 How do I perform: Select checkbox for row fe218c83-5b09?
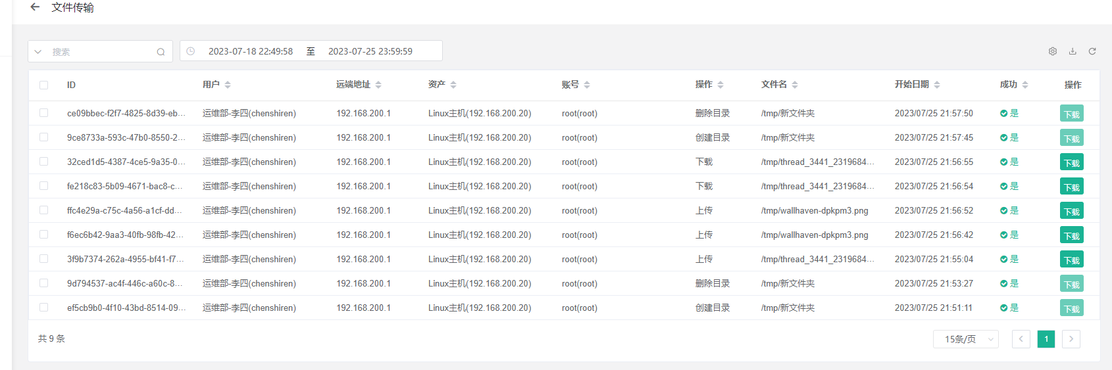[x=44, y=186]
